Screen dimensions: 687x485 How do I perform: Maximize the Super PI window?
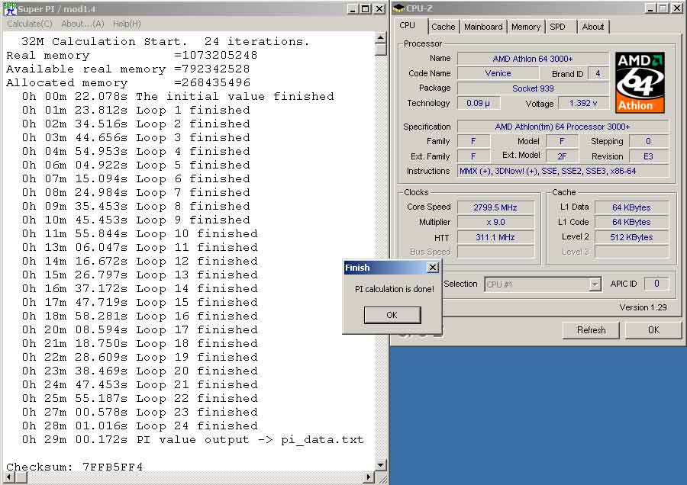(366, 8)
